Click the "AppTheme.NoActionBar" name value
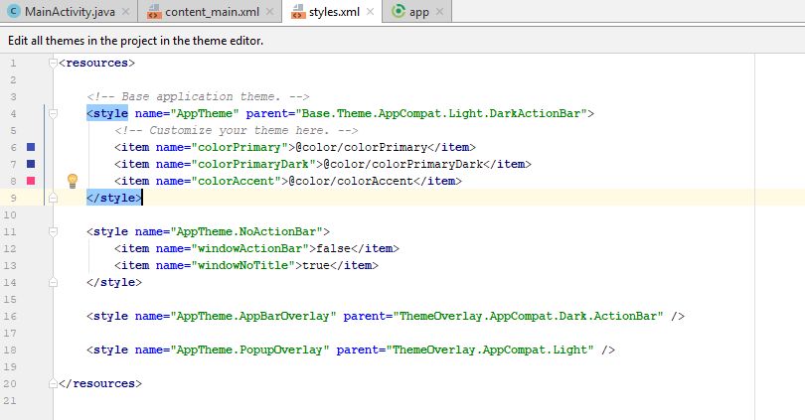Image resolution: width=805 pixels, height=420 pixels. tap(246, 231)
